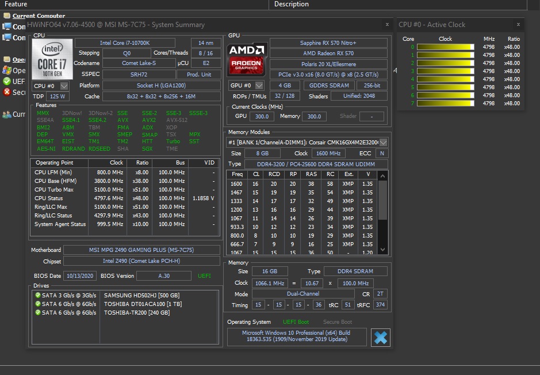Click the BIOS date 10/13/2020 field
The image size is (540, 375).
coord(80,276)
